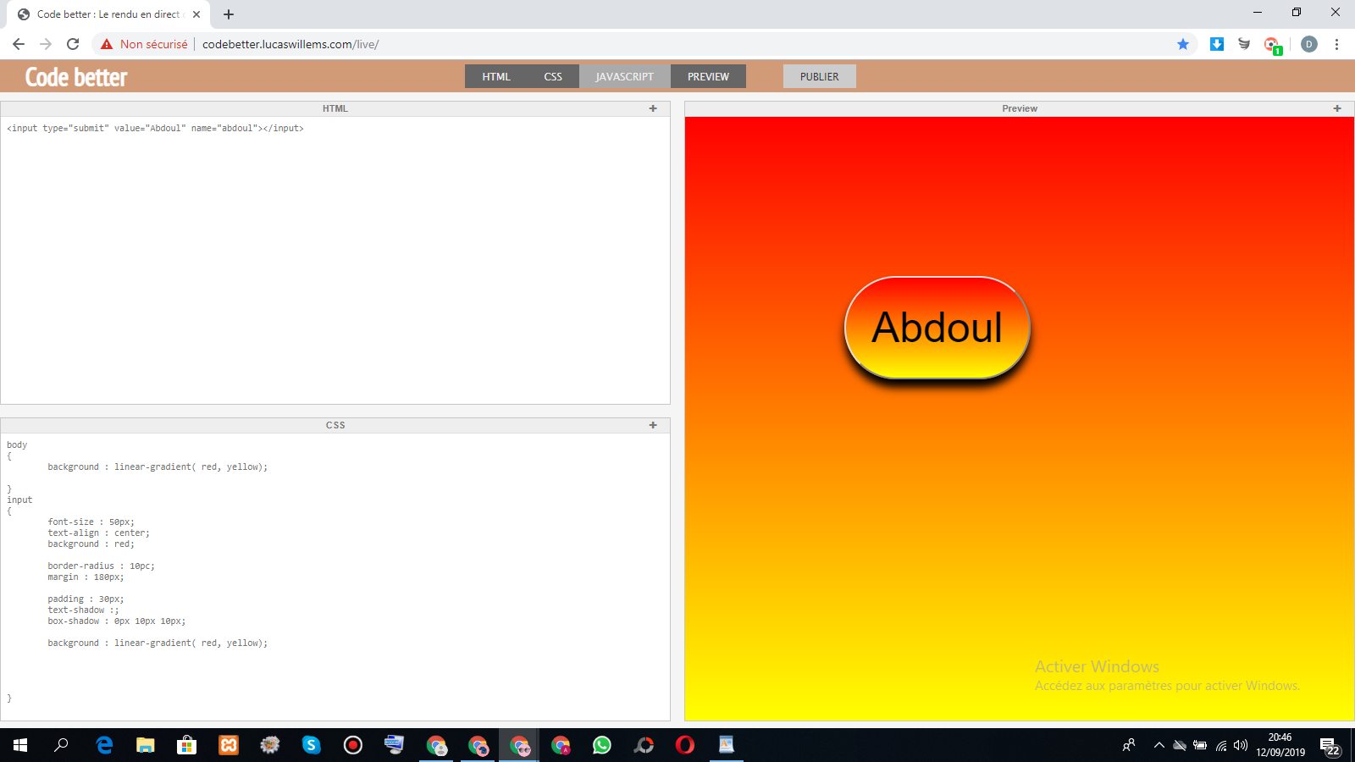1355x762 pixels.
Task: Open the Chrome three-dot menu
Action: 1336,44
